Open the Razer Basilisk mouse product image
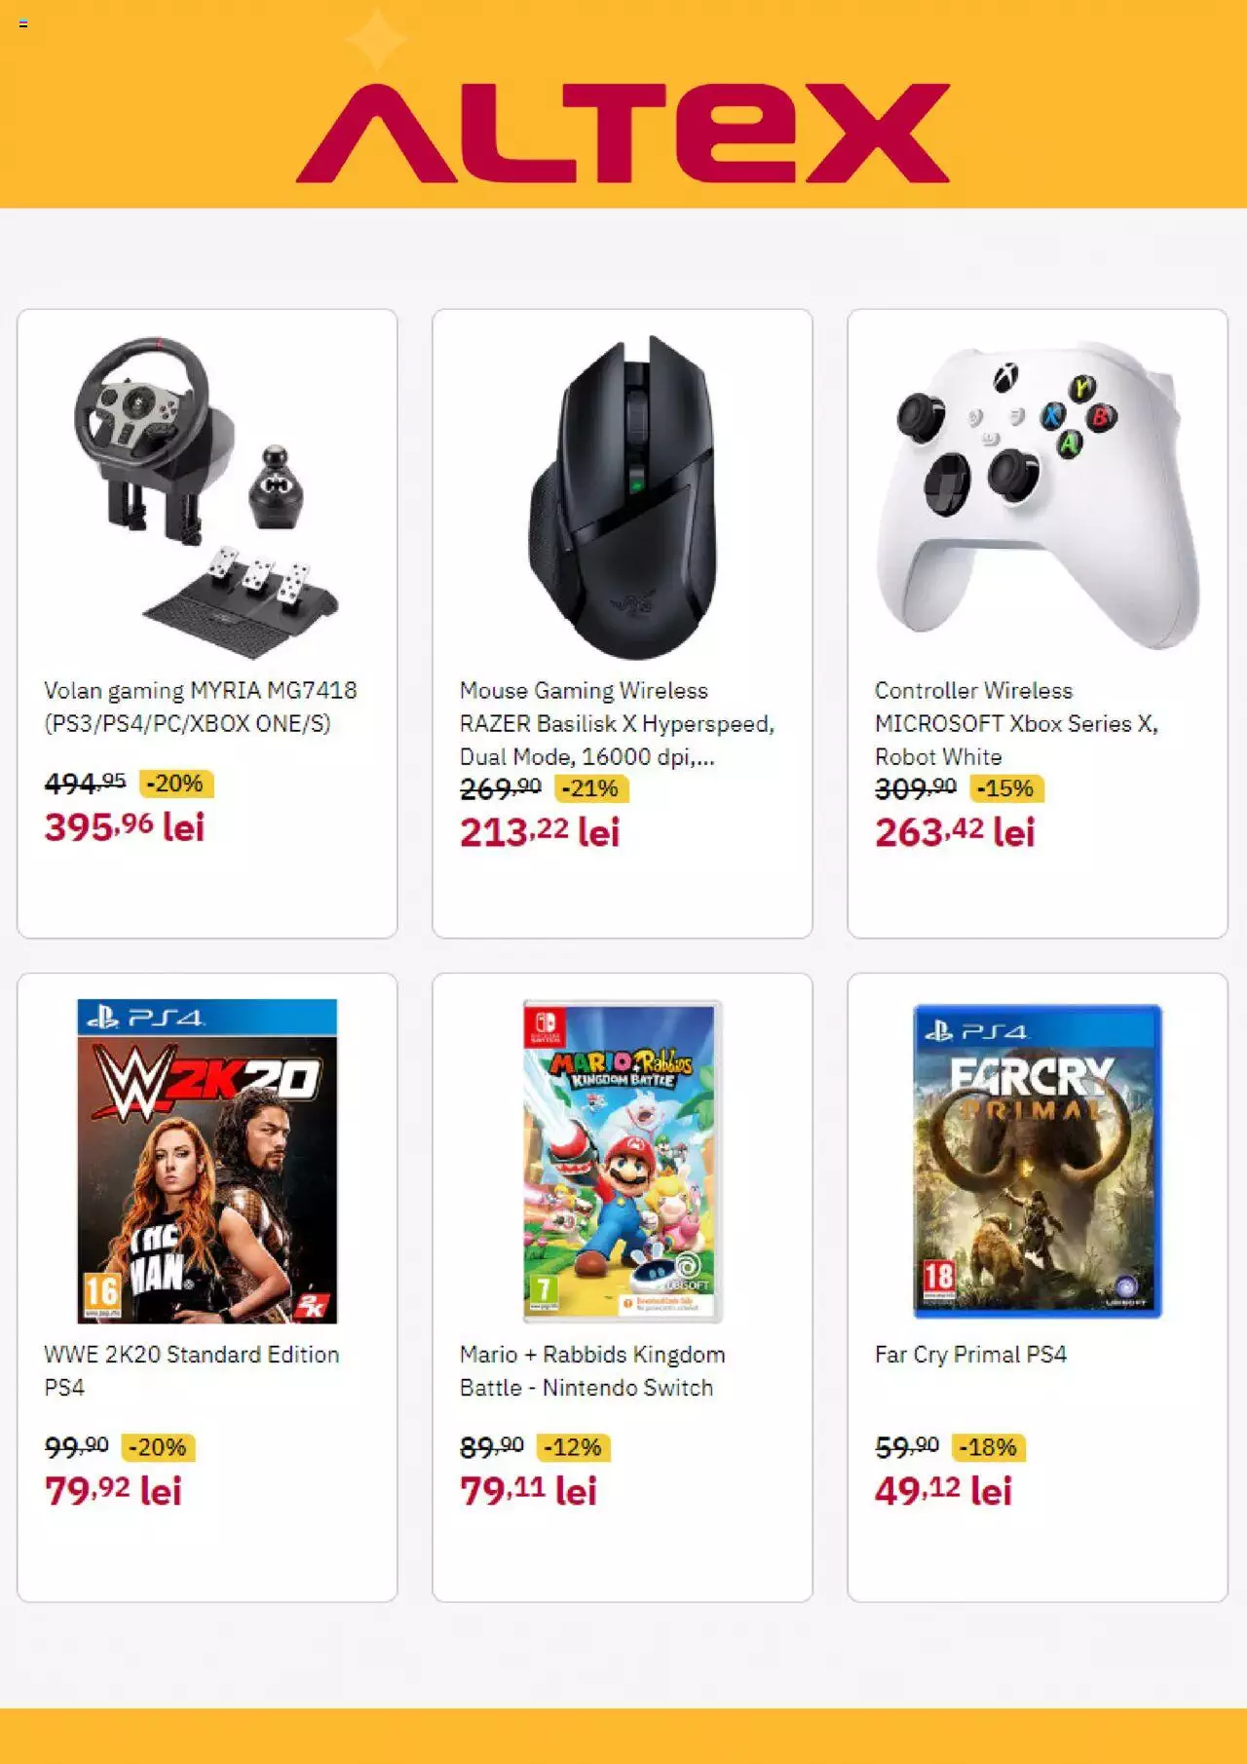The width and height of the screenshot is (1247, 1764). [623, 497]
